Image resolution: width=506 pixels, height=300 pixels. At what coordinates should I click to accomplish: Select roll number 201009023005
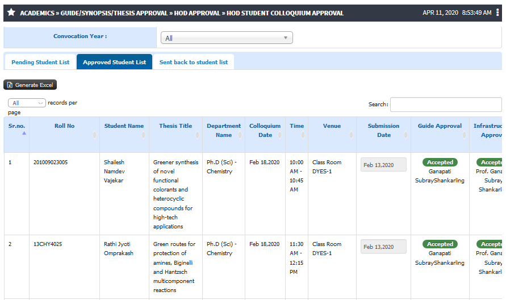51,162
